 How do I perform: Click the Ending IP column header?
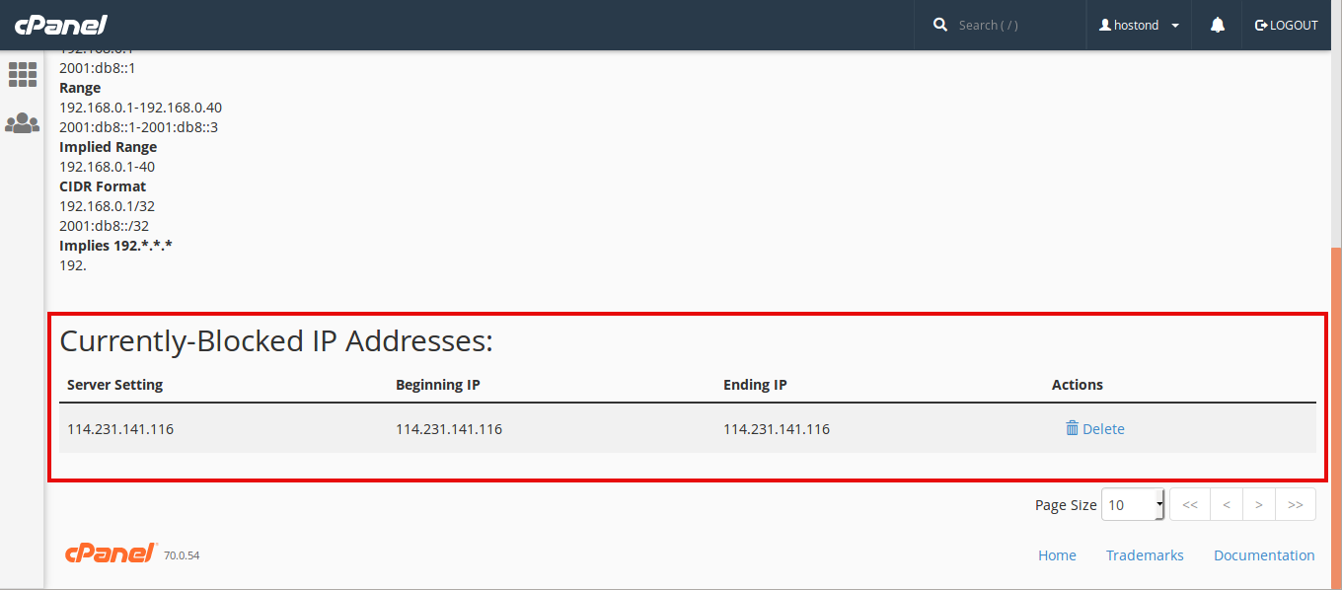coord(755,385)
